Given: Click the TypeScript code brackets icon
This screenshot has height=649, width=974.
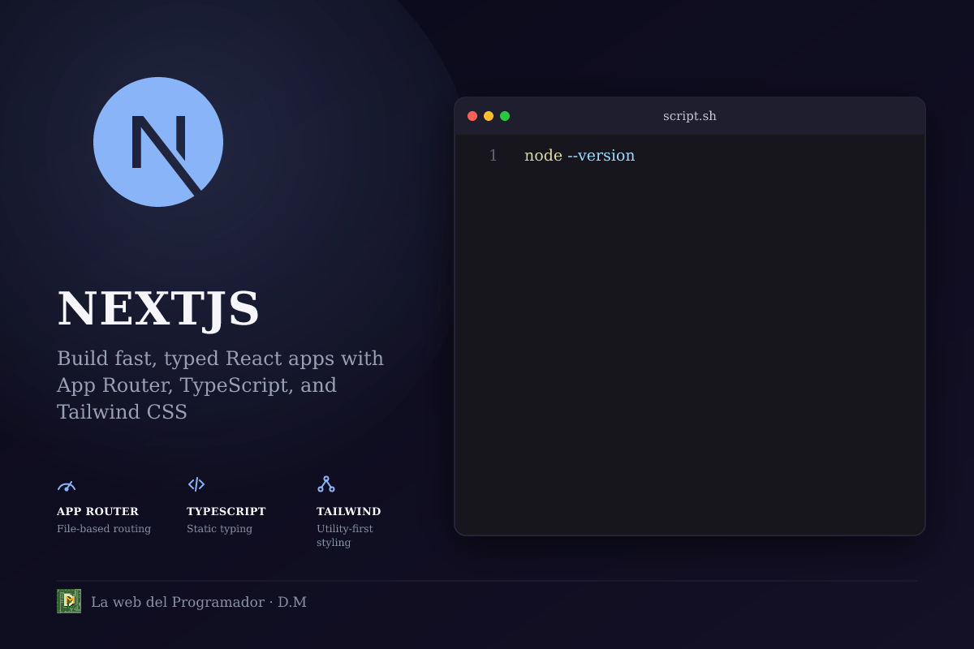Looking at the screenshot, I should click(196, 484).
